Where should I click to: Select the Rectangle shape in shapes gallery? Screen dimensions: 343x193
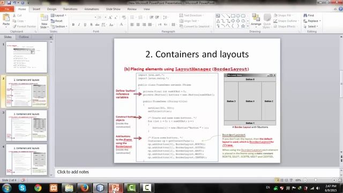coord(233,16)
